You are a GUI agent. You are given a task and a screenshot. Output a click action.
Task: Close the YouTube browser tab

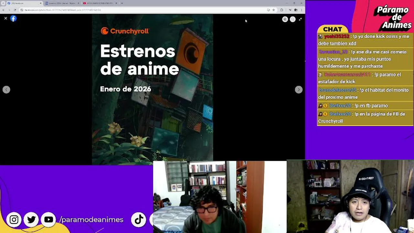pos(116,3)
